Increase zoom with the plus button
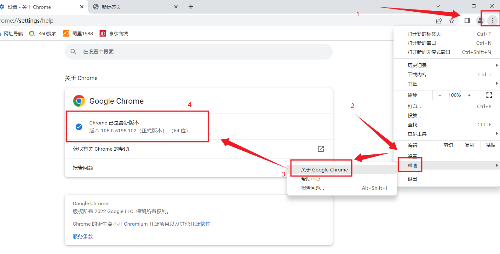Screen dimensions: 500x254 [469, 95]
